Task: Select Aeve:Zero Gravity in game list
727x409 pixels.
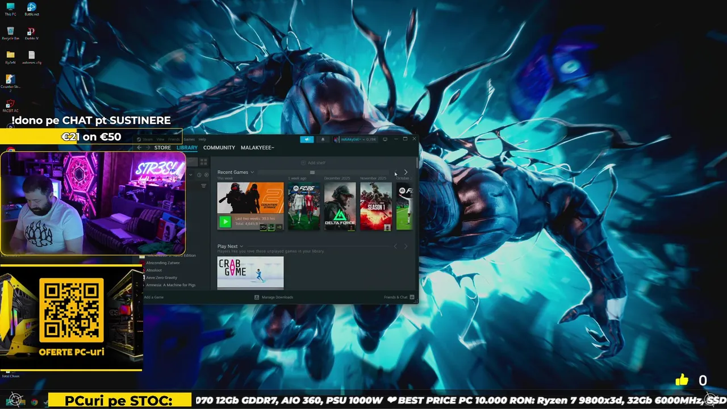Action: 161,278
